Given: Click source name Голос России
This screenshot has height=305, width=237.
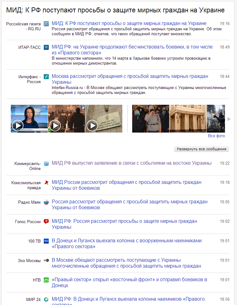Looking at the screenshot, I should (x=28, y=222).
